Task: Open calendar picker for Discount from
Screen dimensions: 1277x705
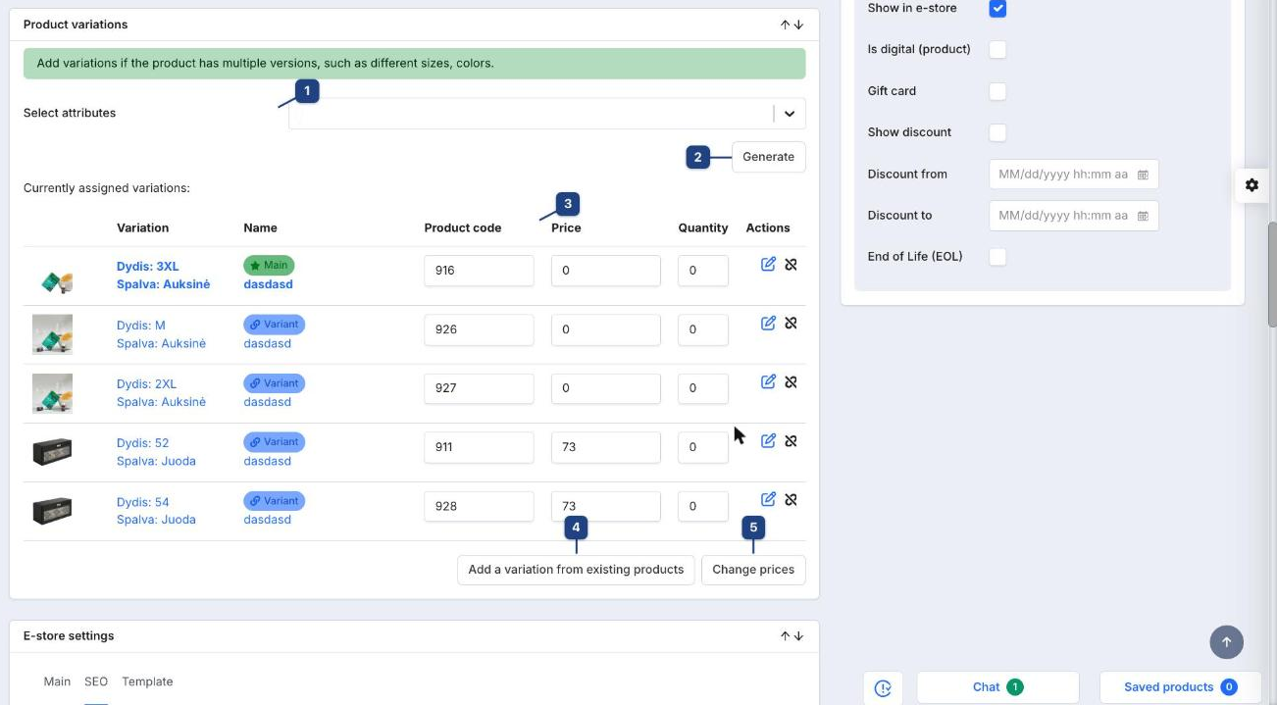Action: click(1143, 175)
